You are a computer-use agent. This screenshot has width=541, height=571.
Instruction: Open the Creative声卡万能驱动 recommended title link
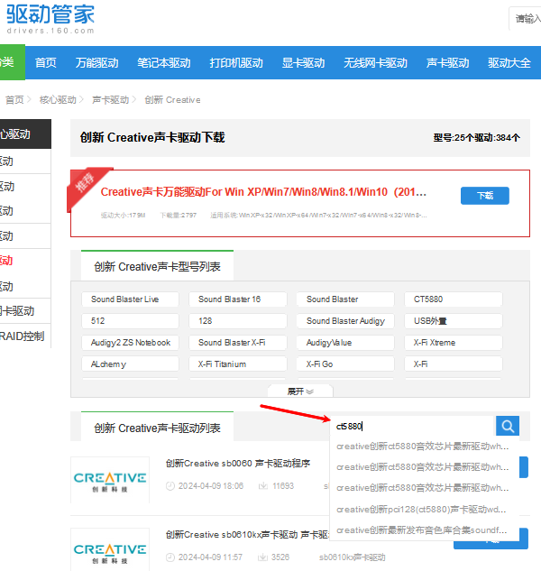click(x=263, y=192)
